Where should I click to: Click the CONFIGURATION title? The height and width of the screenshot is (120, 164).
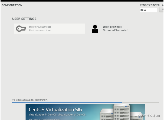coord(12,5)
